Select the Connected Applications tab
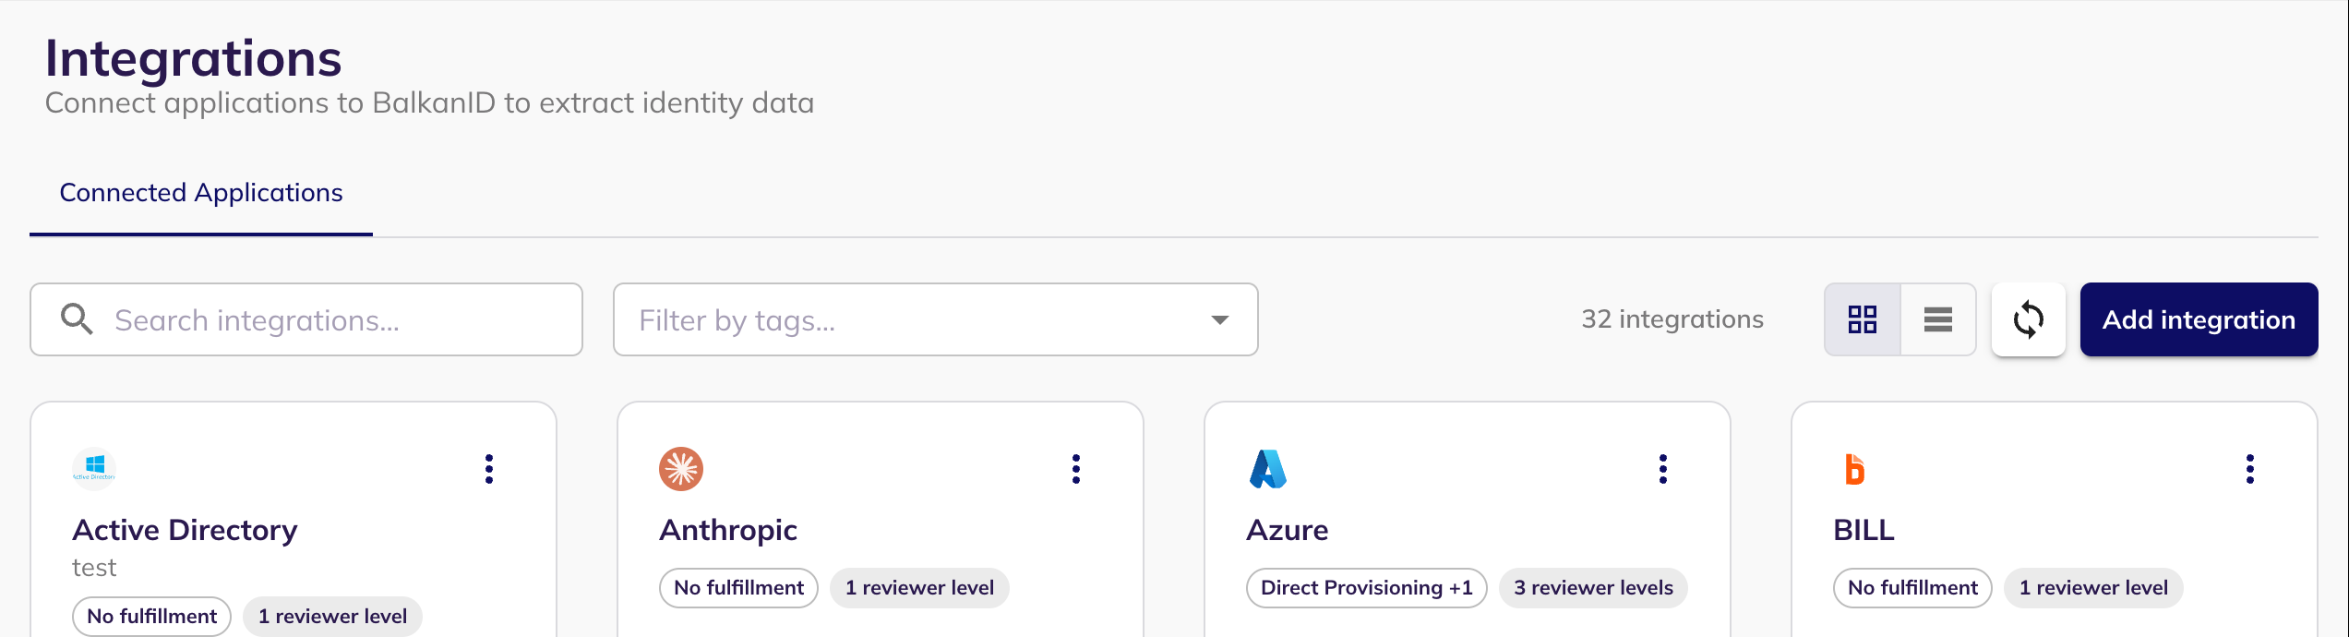 201,192
